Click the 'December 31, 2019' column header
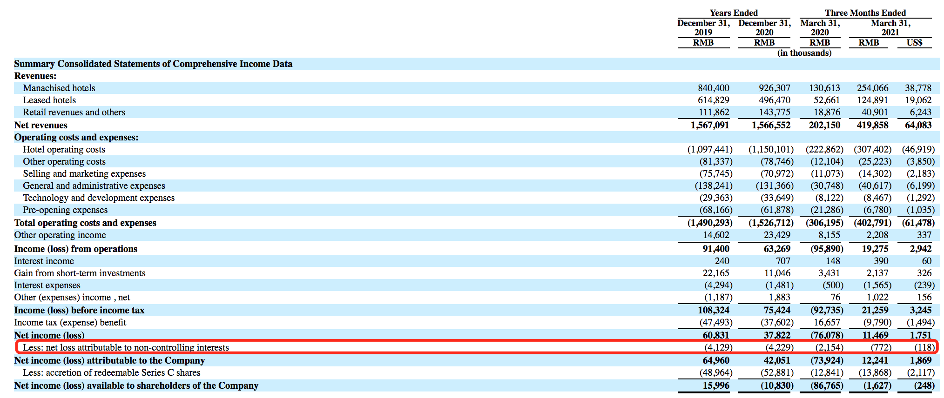 (703, 27)
